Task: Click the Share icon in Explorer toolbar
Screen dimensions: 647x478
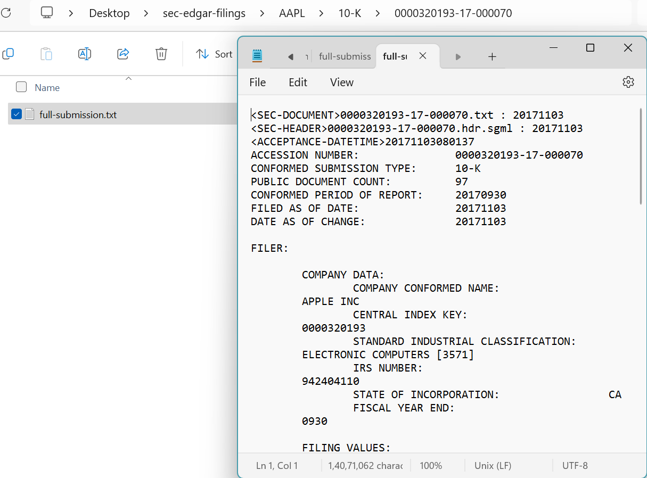Action: (x=123, y=54)
